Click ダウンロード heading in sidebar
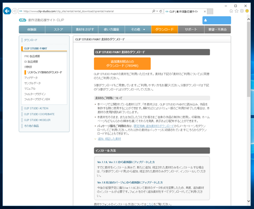The width and height of the screenshot is (254, 209). coord(30,40)
